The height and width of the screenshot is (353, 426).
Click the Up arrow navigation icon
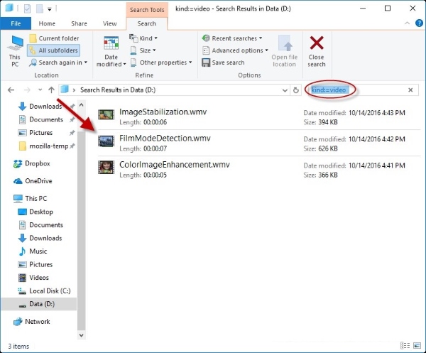click(51, 90)
